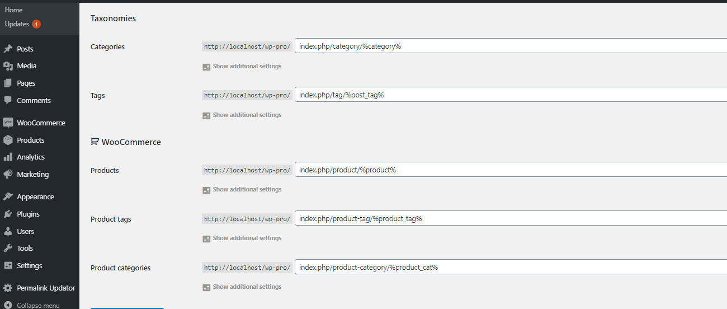727x309 pixels.
Task: Click settings icon under Product categories field
Action: 206,287
